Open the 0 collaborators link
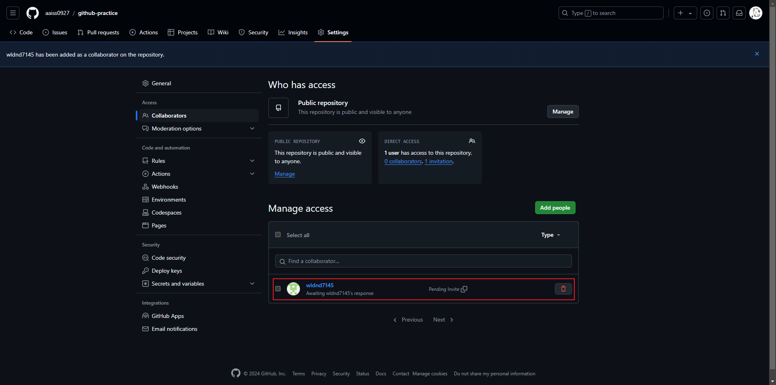The image size is (776, 385). (403, 162)
